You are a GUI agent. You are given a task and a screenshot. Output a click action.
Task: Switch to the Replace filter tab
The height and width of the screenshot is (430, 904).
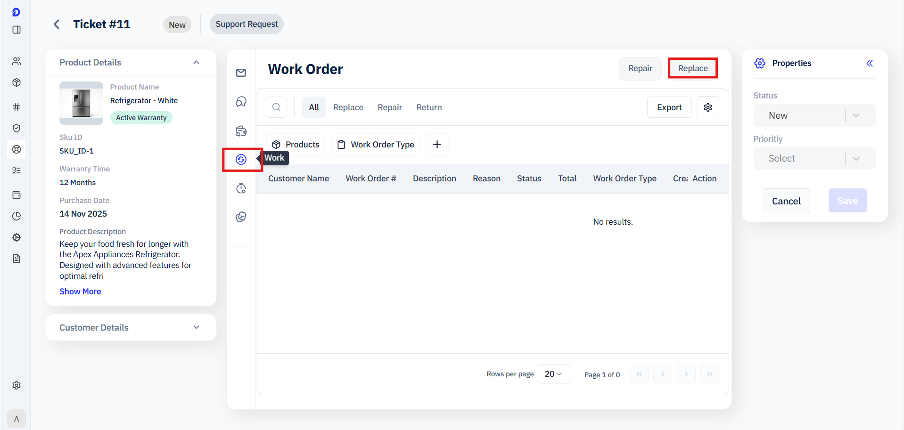348,107
